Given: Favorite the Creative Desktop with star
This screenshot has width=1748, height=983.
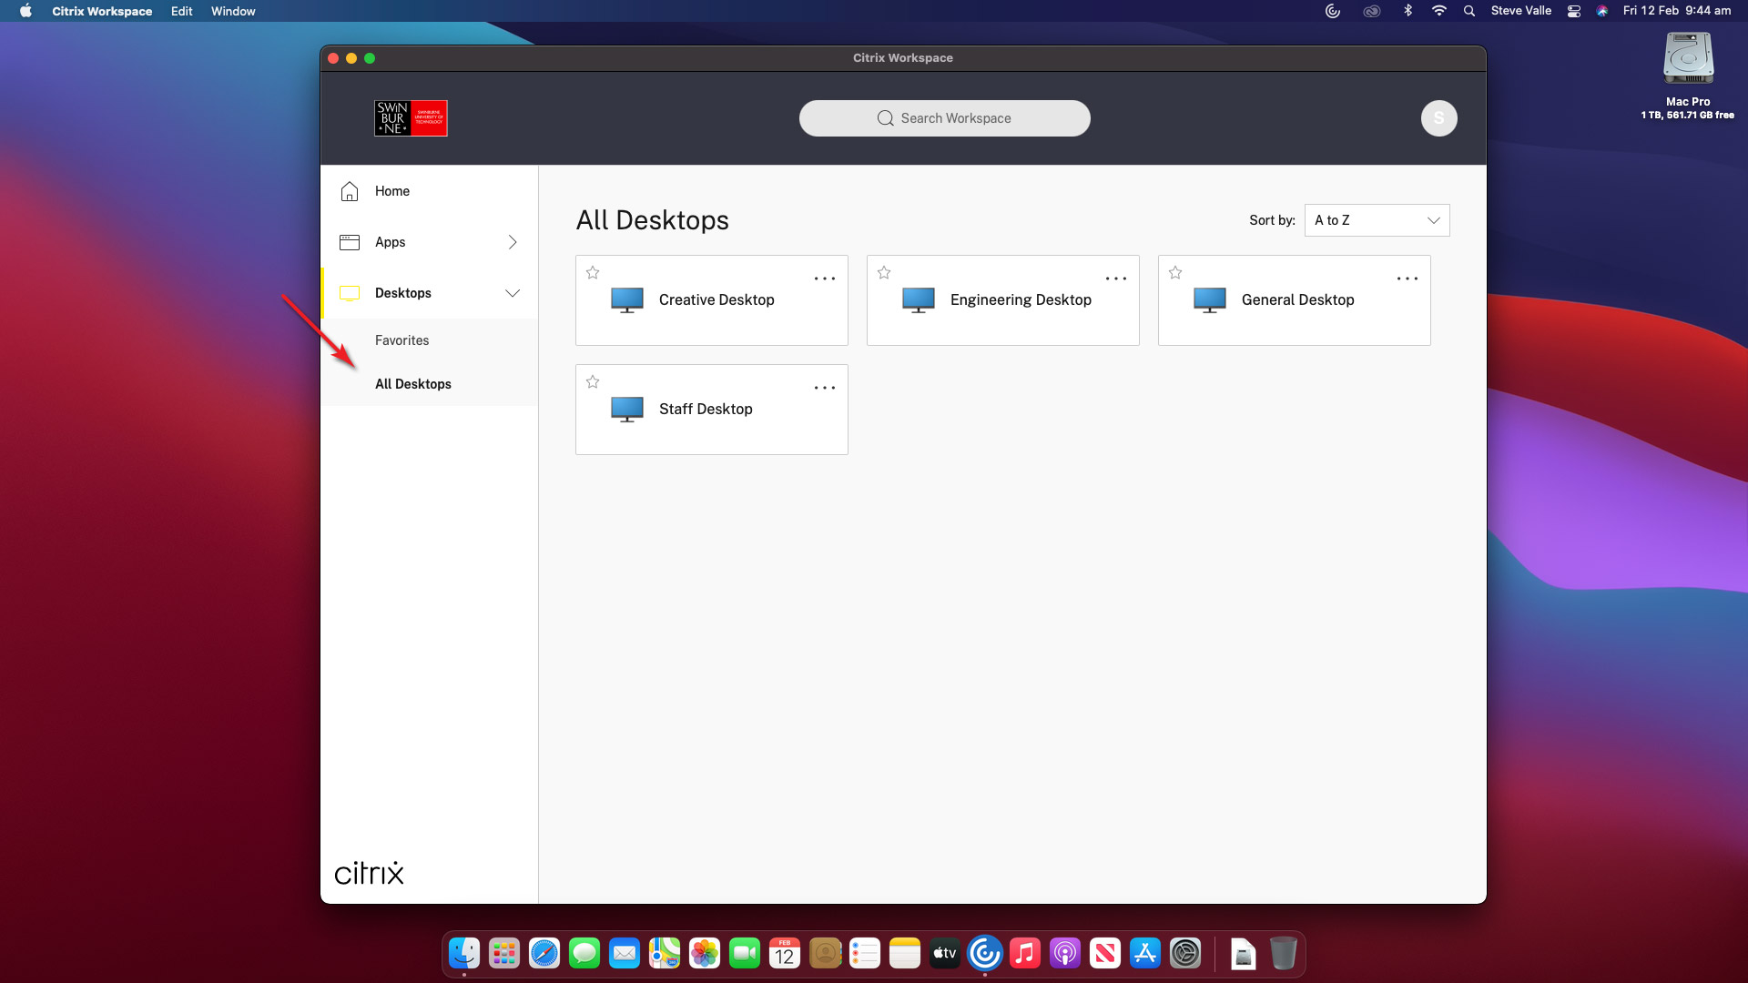Looking at the screenshot, I should click(x=593, y=272).
